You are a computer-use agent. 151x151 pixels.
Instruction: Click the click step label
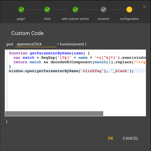click(x=47, y=19)
